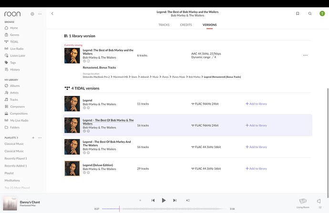Open the library version album cover
The image size is (329, 213).
72,56
